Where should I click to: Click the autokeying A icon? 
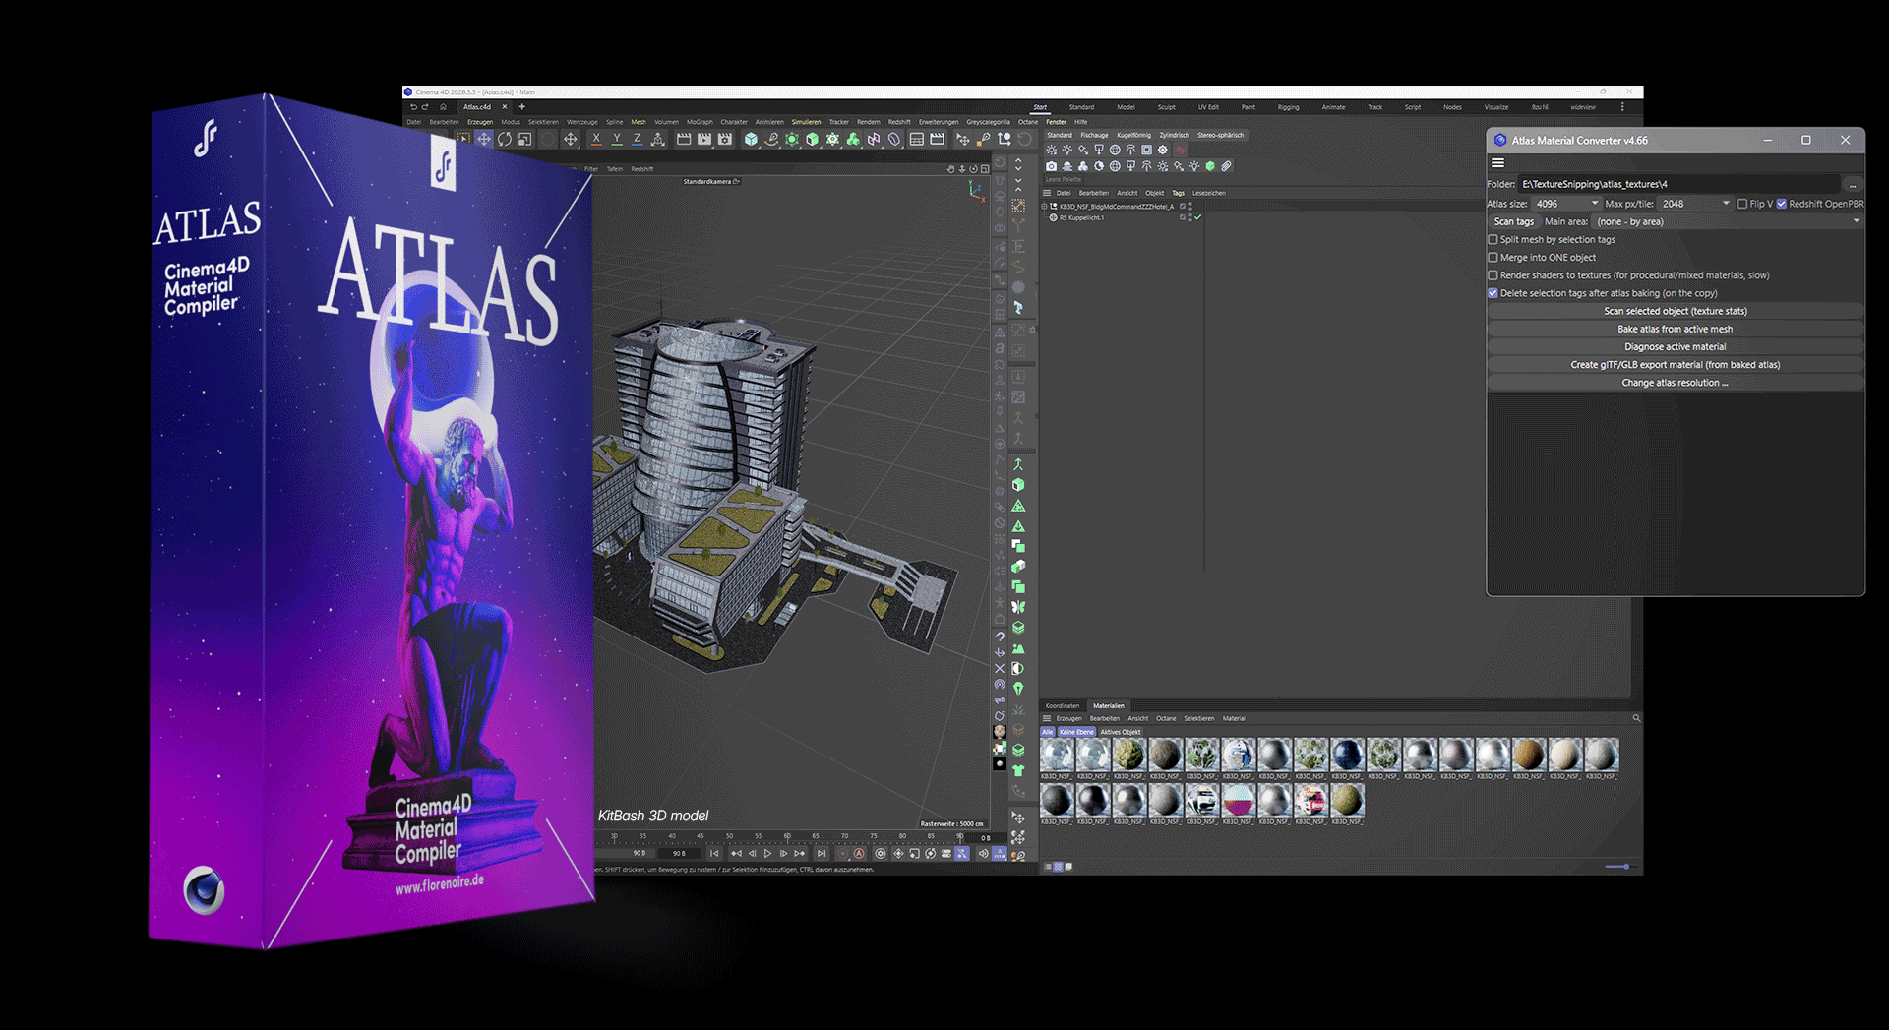coord(859,854)
